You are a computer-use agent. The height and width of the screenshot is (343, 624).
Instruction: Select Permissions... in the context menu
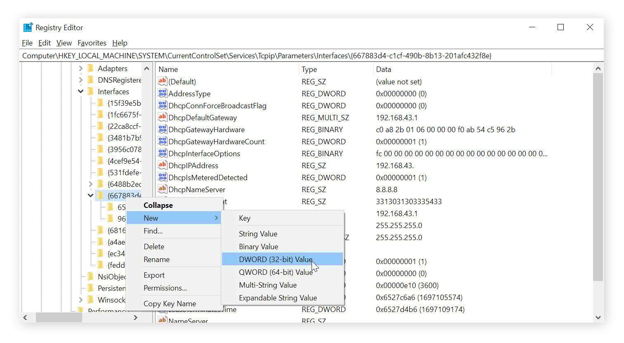pyautogui.click(x=174, y=288)
